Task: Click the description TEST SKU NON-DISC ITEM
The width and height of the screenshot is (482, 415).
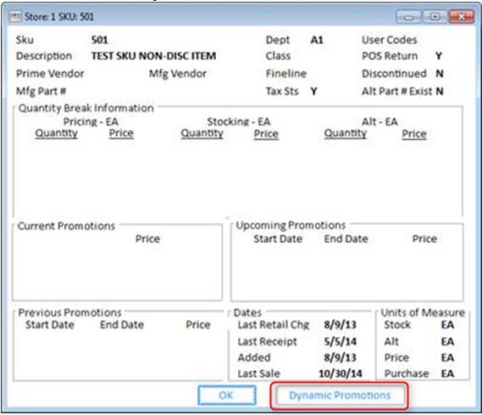Action: point(153,56)
